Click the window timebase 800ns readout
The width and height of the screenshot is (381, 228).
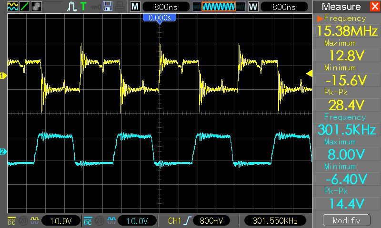284,7
